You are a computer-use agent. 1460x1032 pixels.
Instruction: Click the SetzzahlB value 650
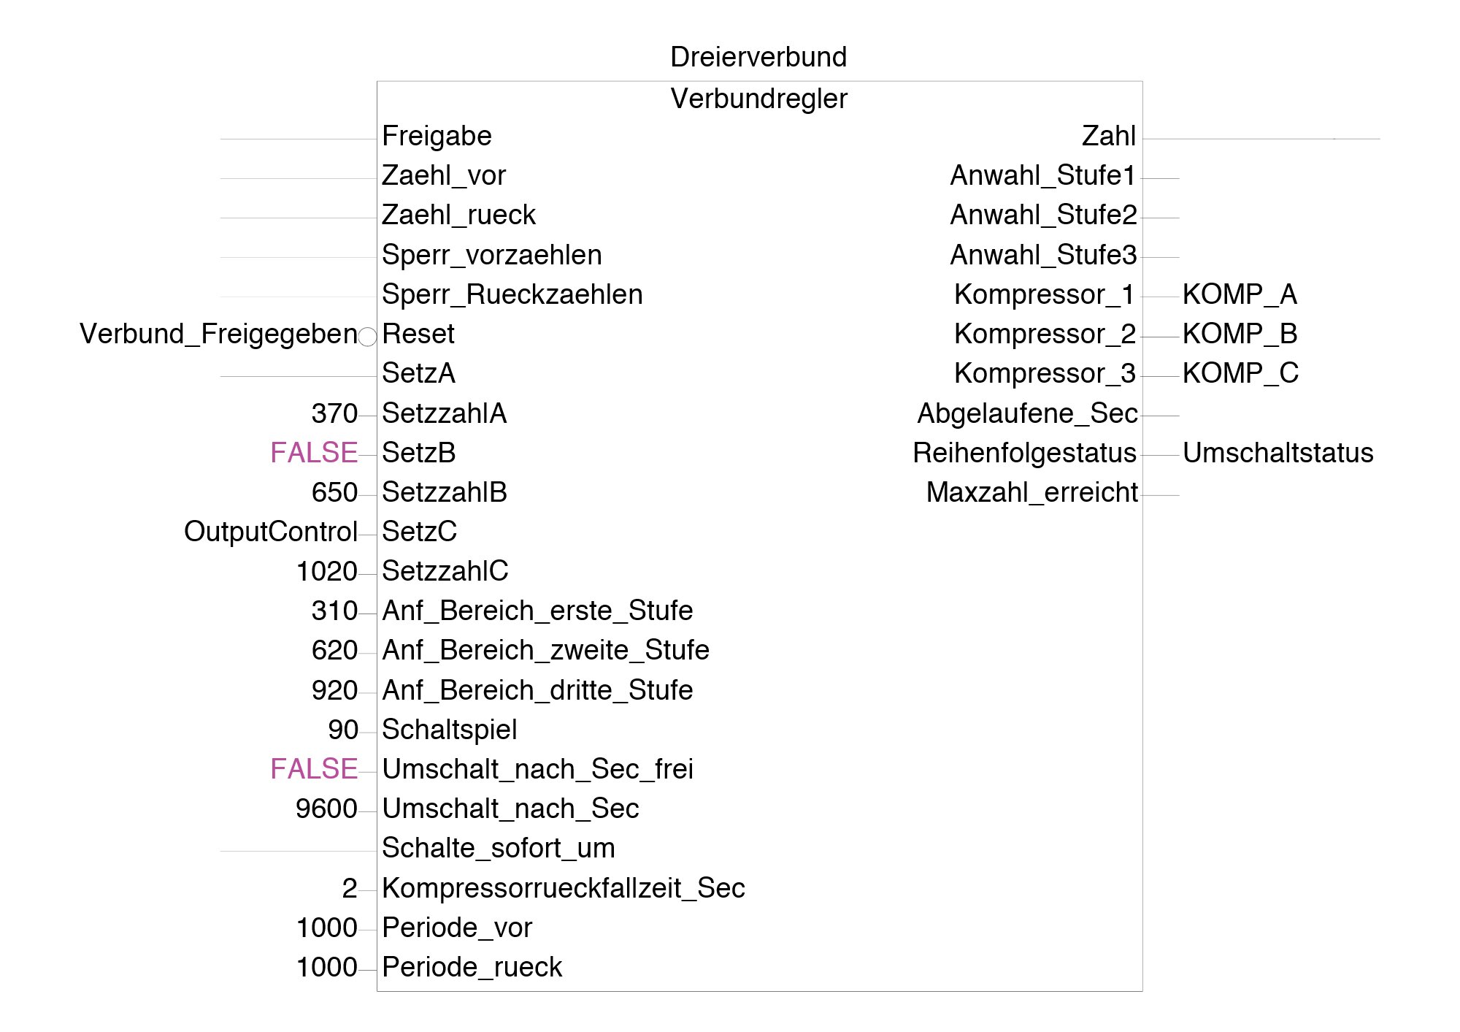point(334,492)
